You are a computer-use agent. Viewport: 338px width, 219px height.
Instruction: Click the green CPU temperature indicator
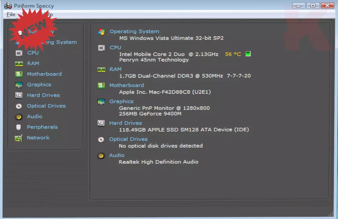click(248, 54)
